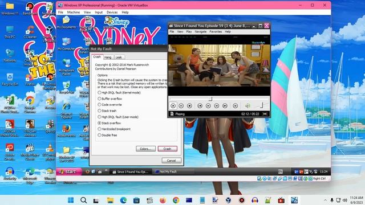This screenshot has height=205, width=365.
Task: Open Network icon on host desktop
Action: pyautogui.click(x=10, y=56)
